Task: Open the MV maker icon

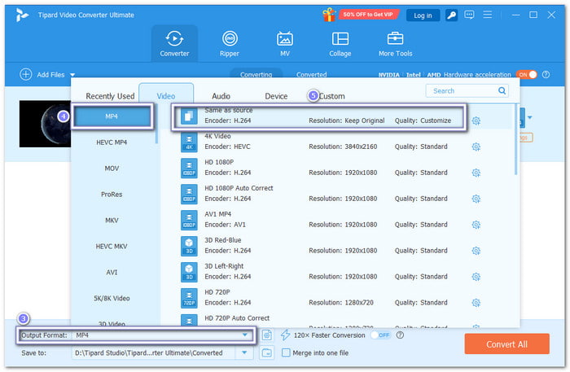Action: [x=285, y=38]
